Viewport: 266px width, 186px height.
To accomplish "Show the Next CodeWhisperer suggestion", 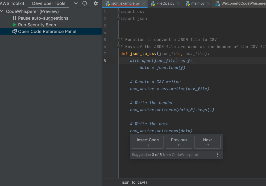I will click(207, 142).
